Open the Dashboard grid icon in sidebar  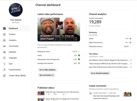coord(4,28)
